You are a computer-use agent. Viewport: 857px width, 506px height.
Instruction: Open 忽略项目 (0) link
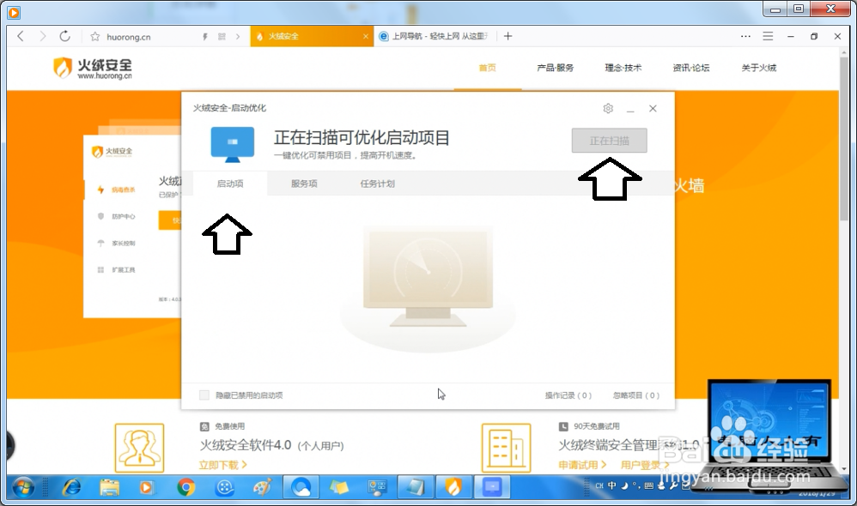636,395
